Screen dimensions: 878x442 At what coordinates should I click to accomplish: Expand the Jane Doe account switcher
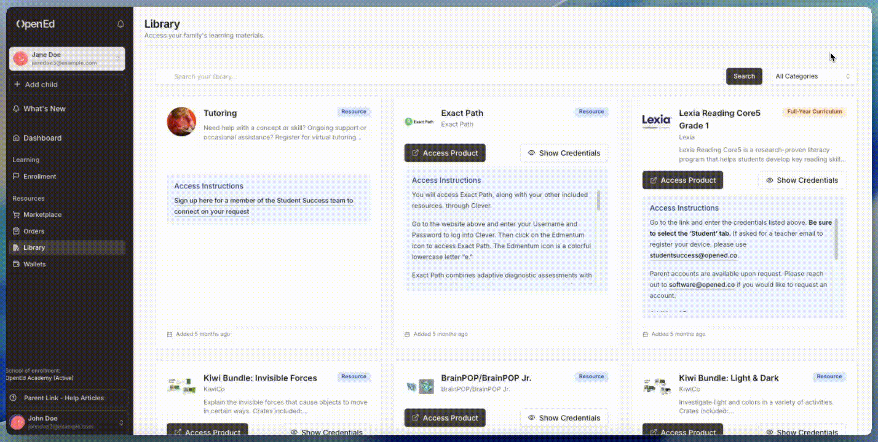click(x=117, y=58)
